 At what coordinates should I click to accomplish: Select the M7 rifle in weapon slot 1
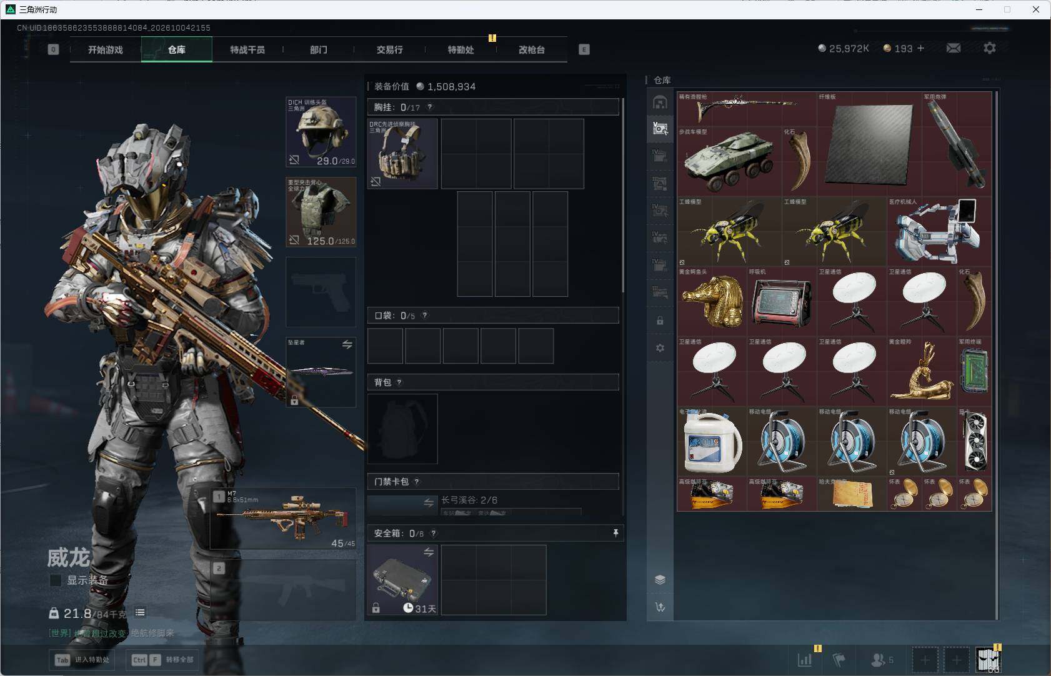click(x=284, y=519)
